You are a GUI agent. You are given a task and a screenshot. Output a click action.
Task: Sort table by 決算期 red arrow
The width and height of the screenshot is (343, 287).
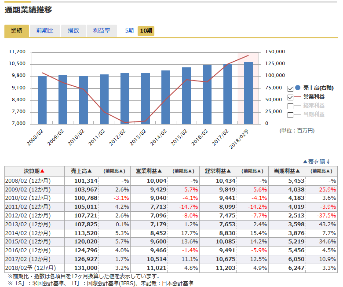43,171
